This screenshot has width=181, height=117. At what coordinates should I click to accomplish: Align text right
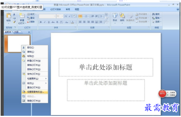coord(88,22)
